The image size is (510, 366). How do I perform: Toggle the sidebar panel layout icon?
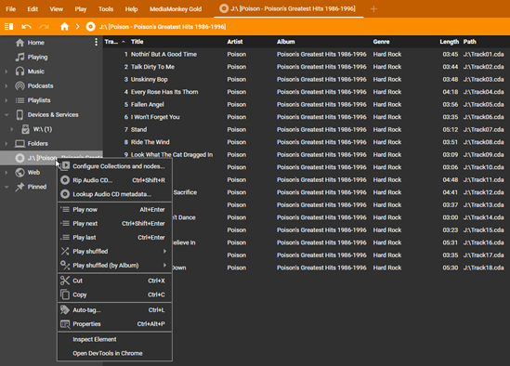(x=8, y=27)
